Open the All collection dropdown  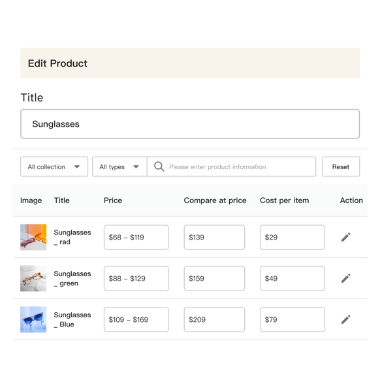coord(54,166)
